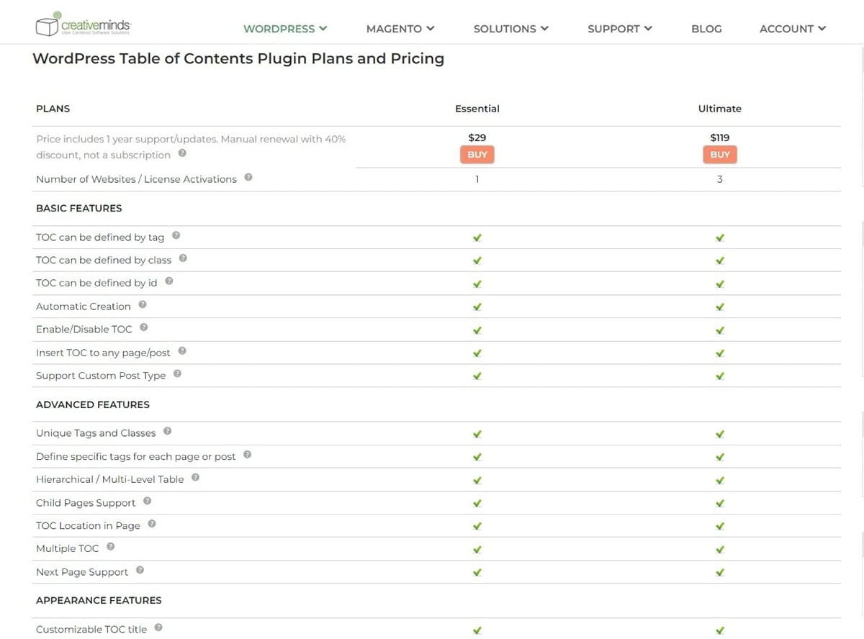Open help for Child Pages Support
864x639 pixels.
pos(148,501)
